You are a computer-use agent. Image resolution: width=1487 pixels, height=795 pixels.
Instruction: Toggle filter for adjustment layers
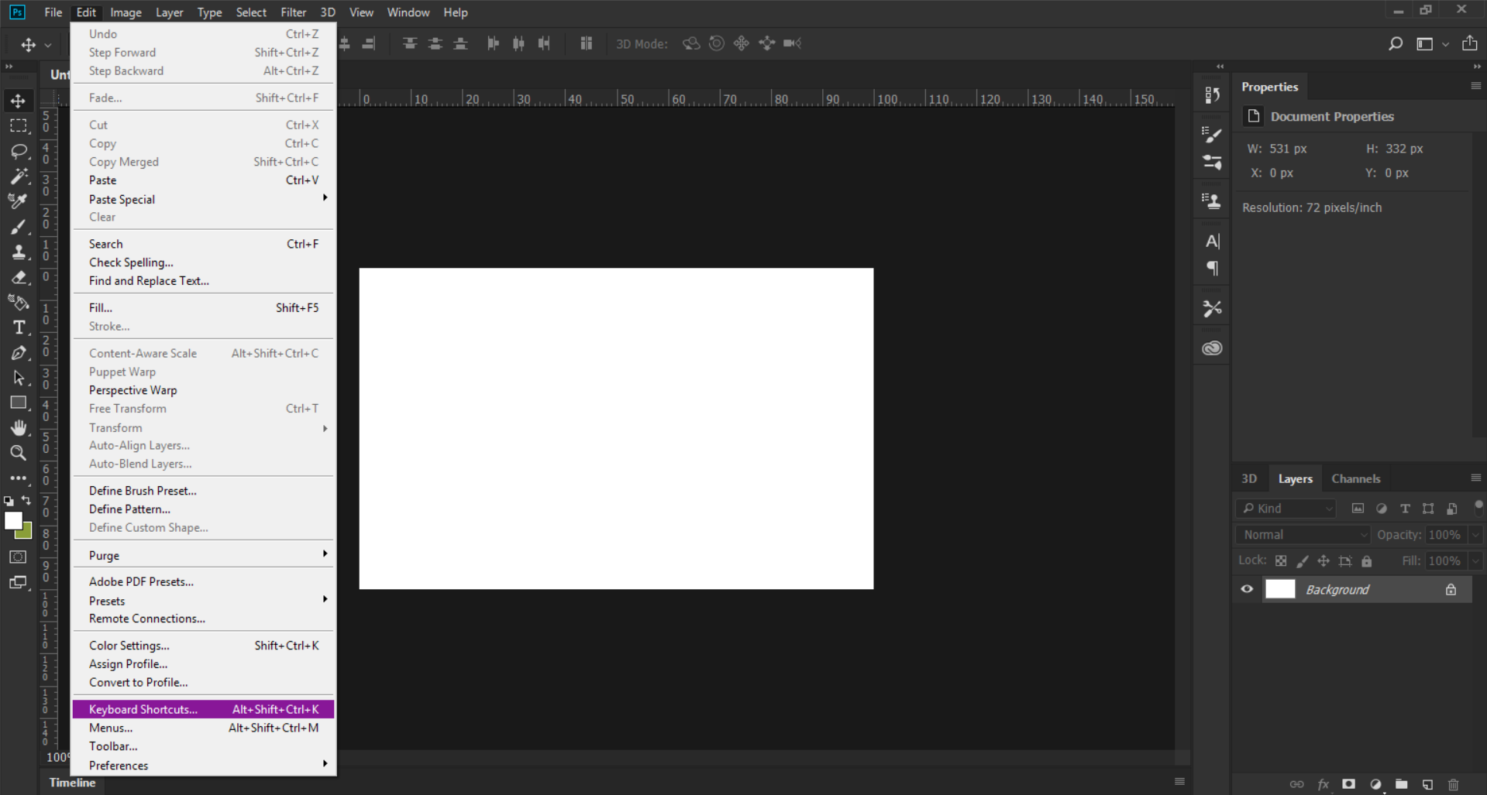click(x=1381, y=509)
